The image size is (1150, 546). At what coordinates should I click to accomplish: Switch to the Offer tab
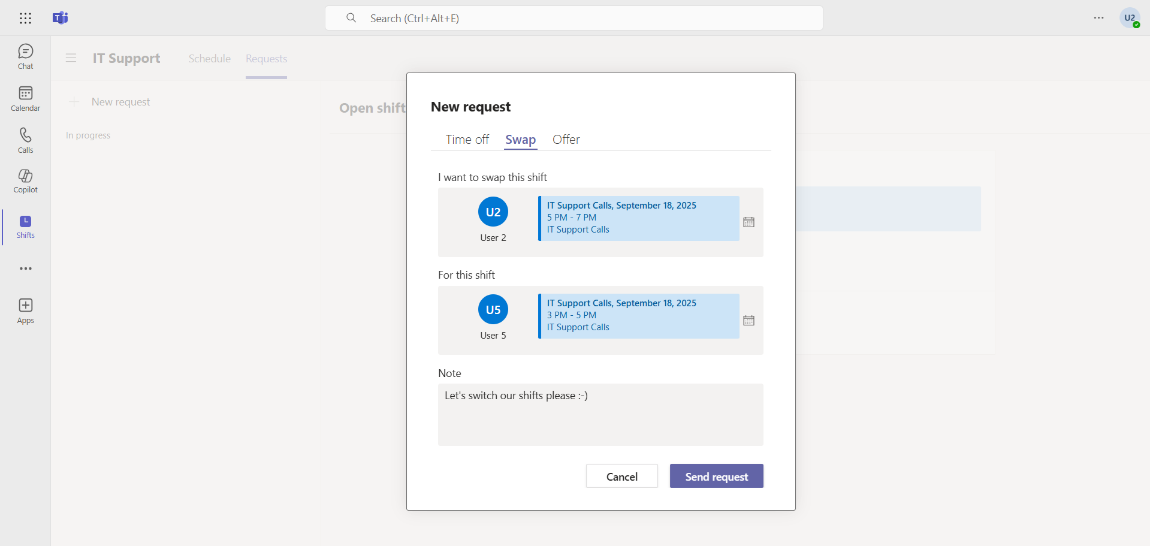(566, 140)
